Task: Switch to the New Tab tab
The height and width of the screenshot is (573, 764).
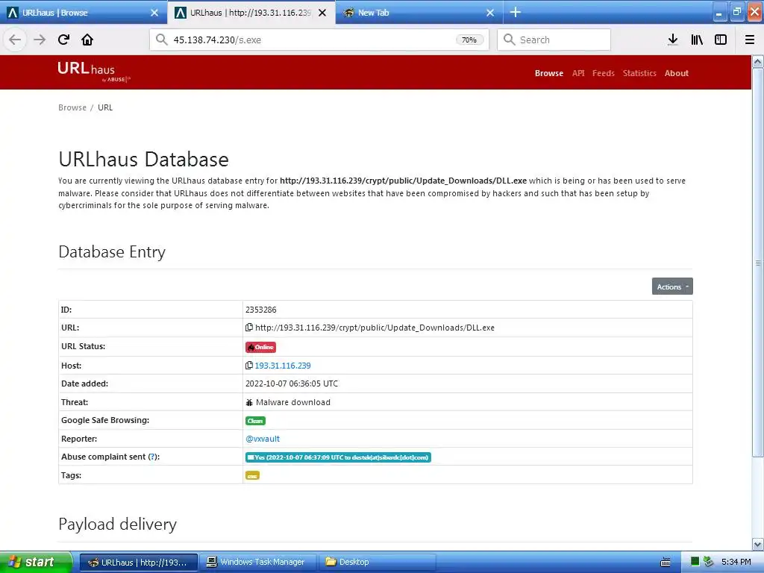Action: point(418,13)
